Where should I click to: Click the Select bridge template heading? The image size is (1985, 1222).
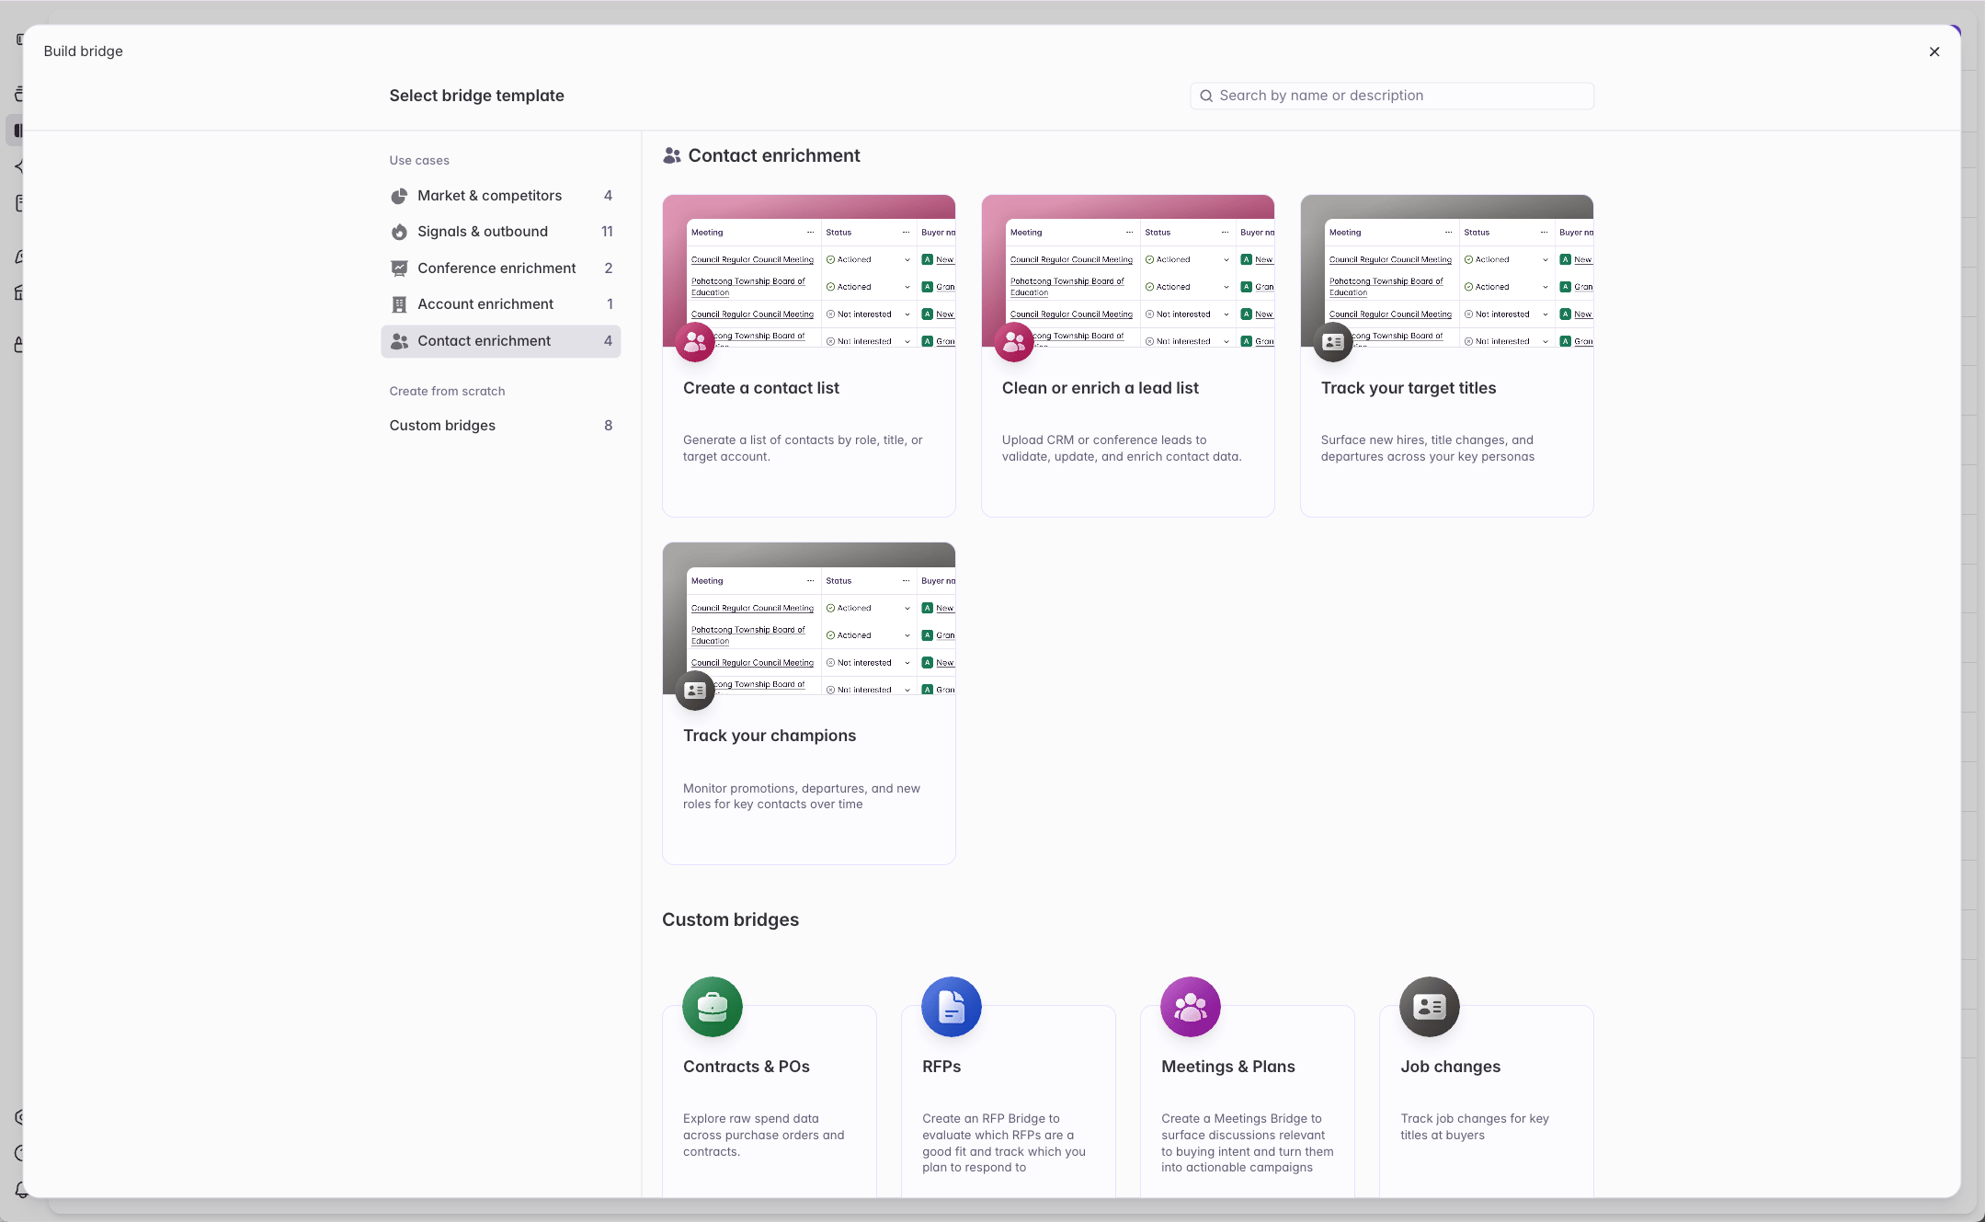(476, 96)
